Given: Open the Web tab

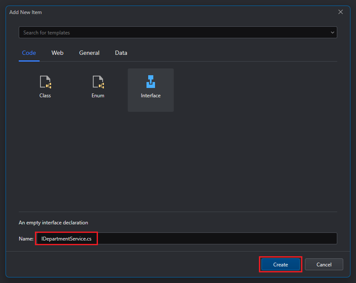Looking at the screenshot, I should (x=57, y=53).
